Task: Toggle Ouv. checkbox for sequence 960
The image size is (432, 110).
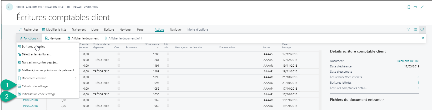Action: coord(119,106)
